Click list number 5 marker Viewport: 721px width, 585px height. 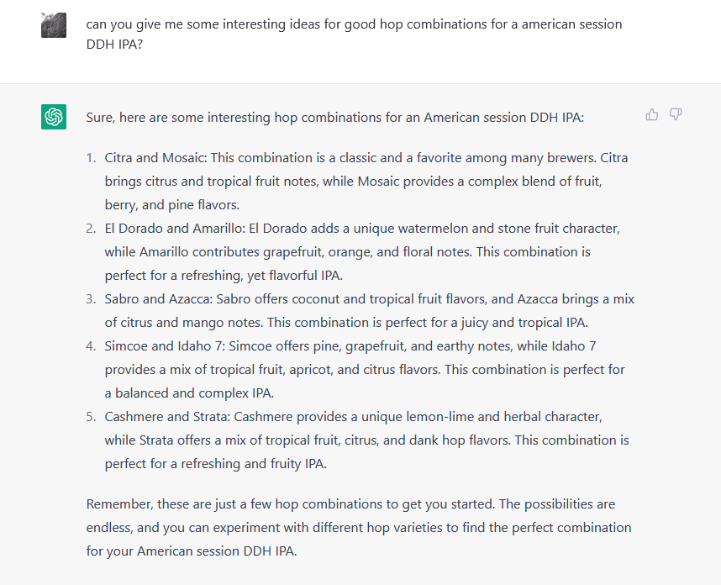tap(91, 417)
